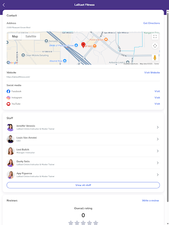169x225 pixels.
Task: Click the Instagram logo icon
Action: click(x=8, y=98)
